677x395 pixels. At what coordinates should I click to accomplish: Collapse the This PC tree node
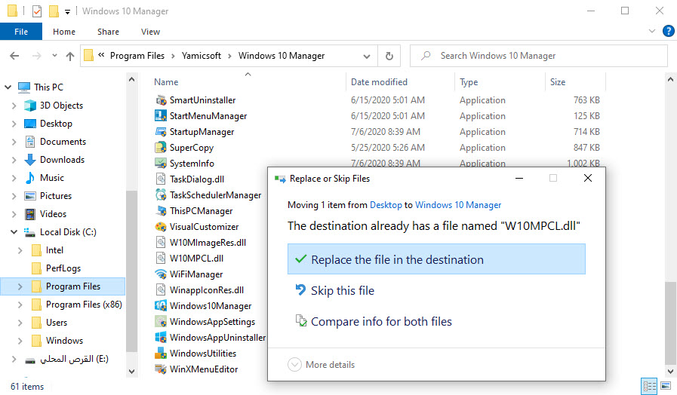coord(8,87)
